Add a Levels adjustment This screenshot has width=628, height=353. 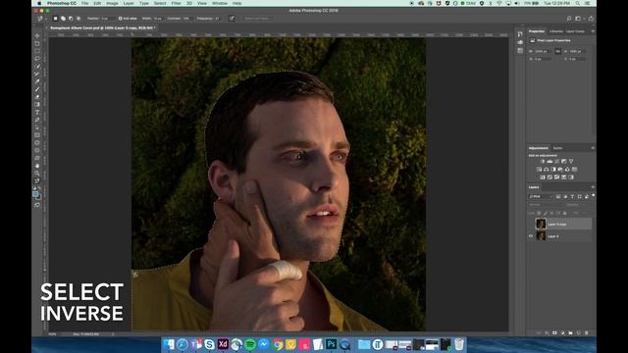(x=549, y=161)
